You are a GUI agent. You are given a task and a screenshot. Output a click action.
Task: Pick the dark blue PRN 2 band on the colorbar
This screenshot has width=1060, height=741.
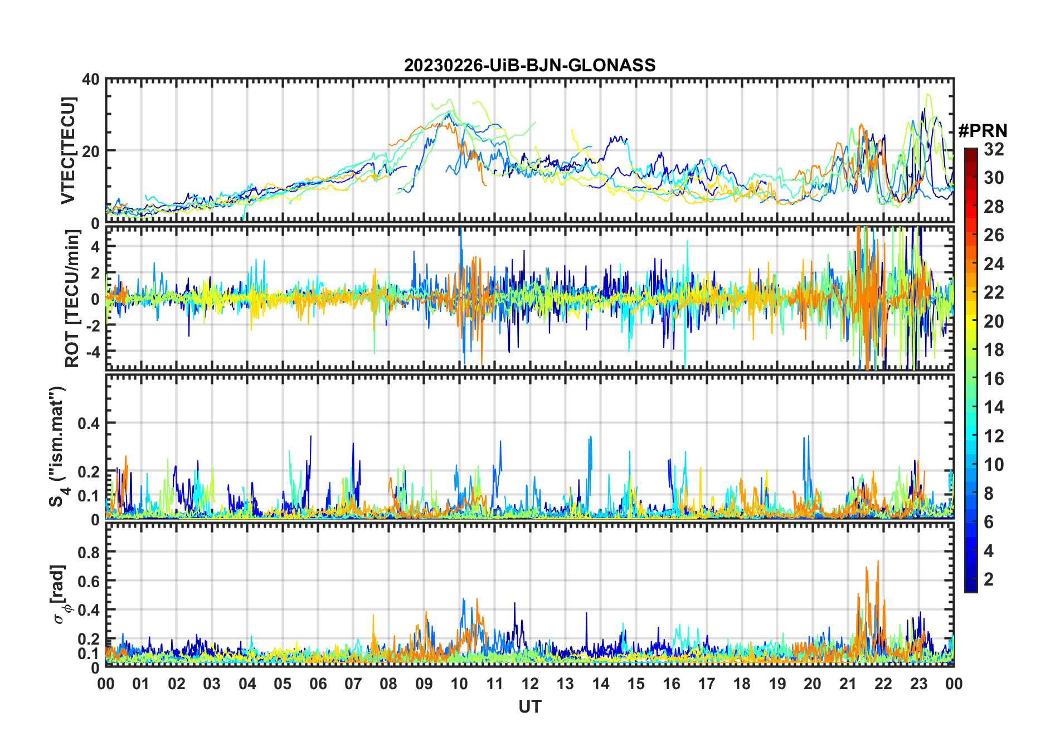[971, 579]
